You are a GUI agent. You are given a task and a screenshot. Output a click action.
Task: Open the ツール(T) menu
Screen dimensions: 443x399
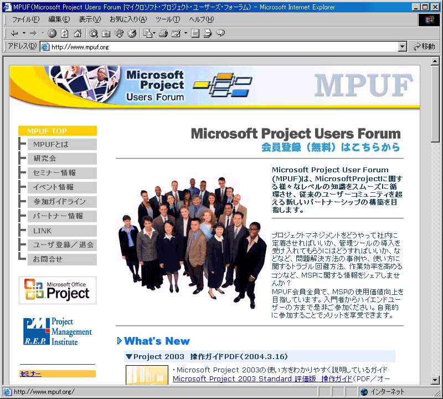pos(168,19)
